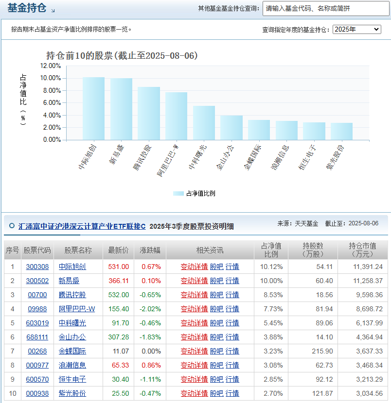Click the 持仓市值 column header
Image resolution: width=391 pixels, height=403 pixels.
[362, 250]
